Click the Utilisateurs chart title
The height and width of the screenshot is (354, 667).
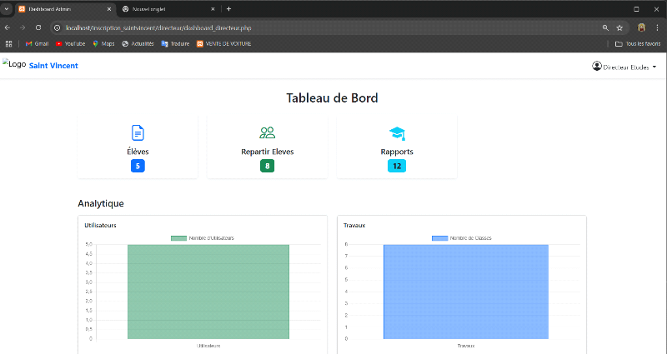point(100,225)
